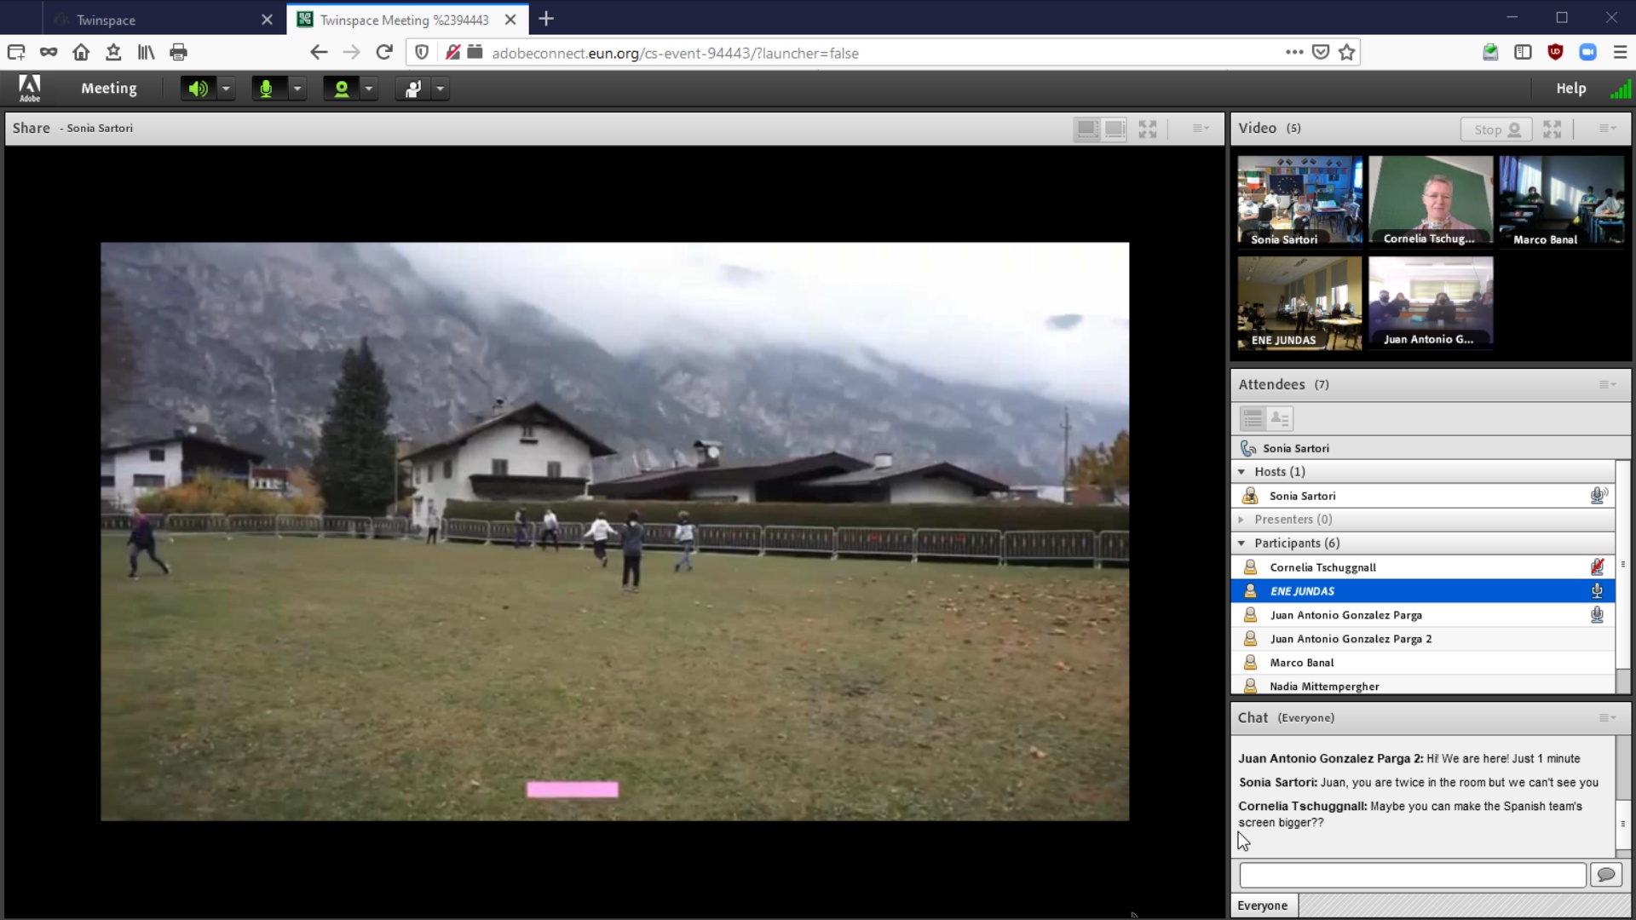Image resolution: width=1636 pixels, height=920 pixels.
Task: Open the Help menu
Action: tap(1570, 89)
